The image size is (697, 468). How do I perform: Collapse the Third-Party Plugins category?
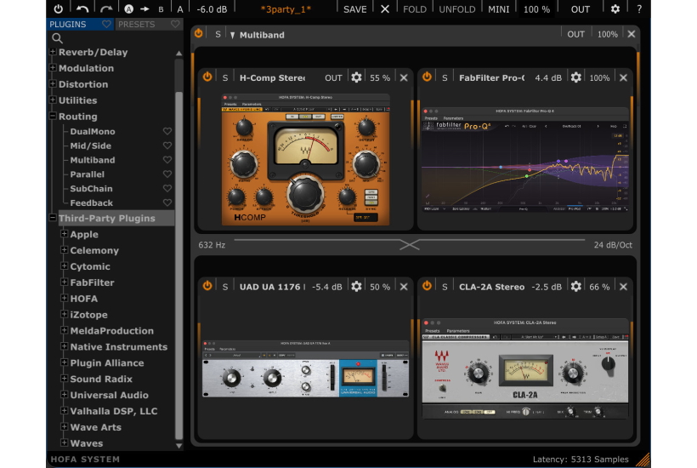click(53, 218)
